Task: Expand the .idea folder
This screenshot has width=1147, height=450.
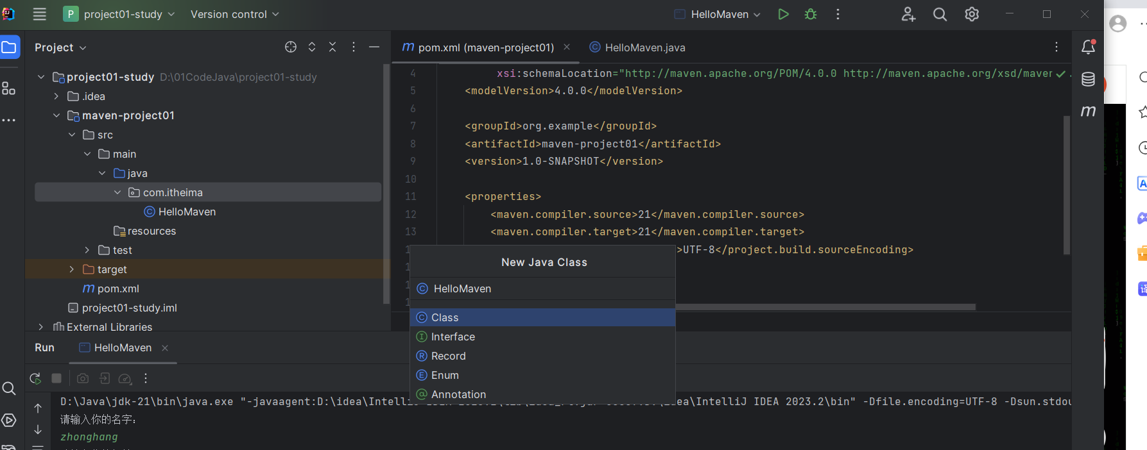Action: pos(56,96)
